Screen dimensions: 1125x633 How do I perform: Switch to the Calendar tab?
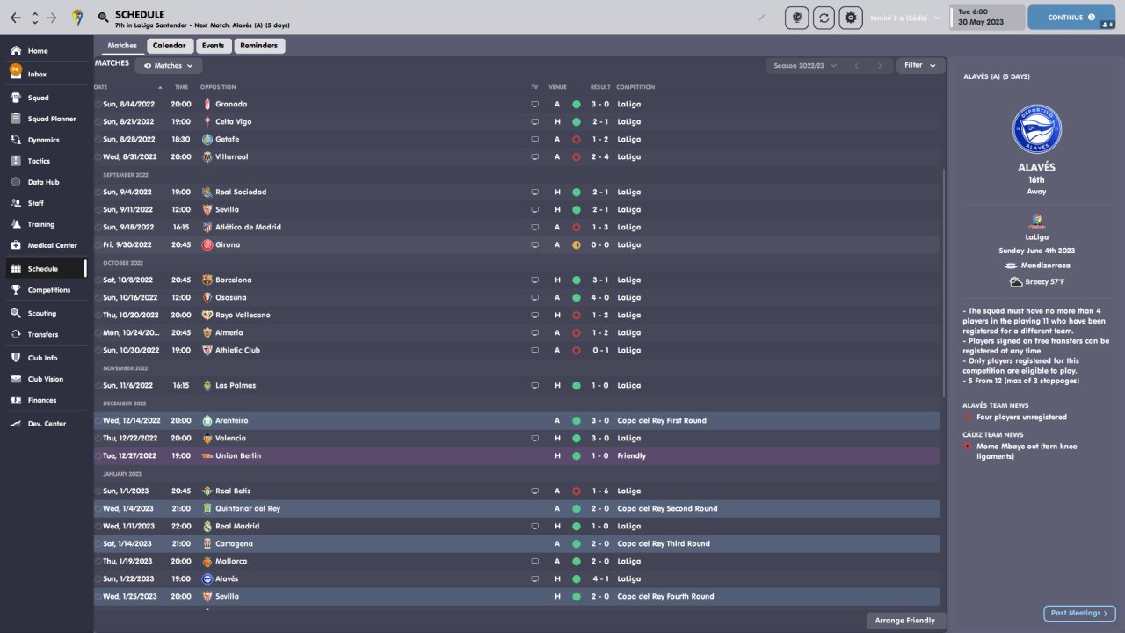[x=170, y=46]
